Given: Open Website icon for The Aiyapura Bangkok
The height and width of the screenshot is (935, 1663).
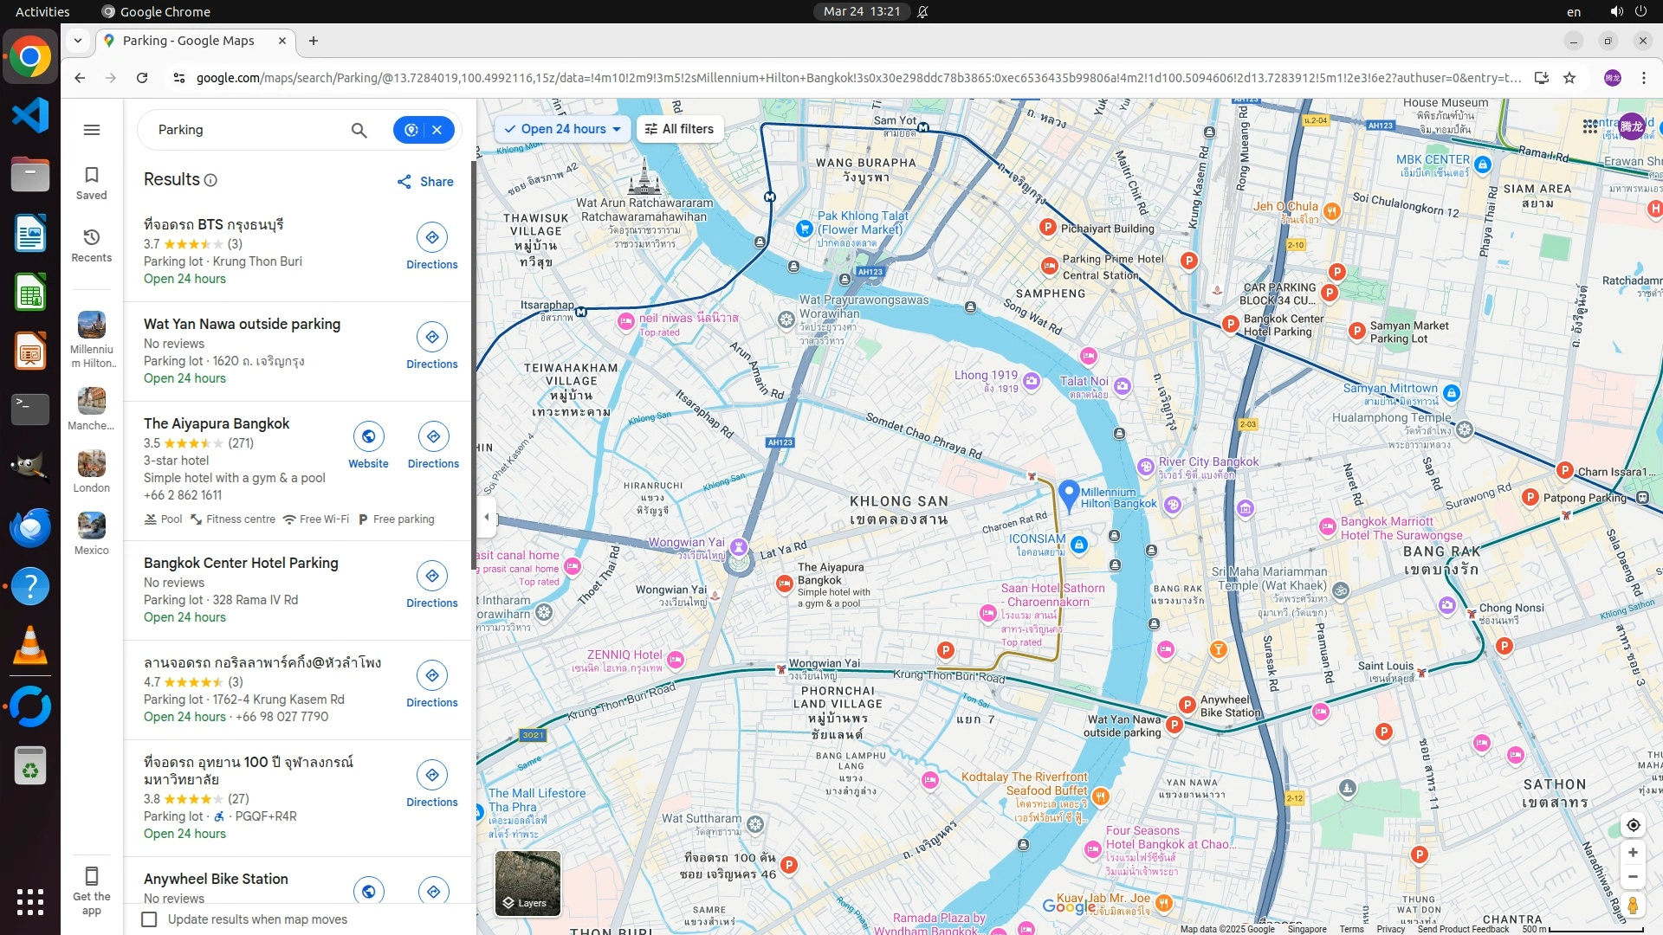Looking at the screenshot, I should click(x=368, y=436).
